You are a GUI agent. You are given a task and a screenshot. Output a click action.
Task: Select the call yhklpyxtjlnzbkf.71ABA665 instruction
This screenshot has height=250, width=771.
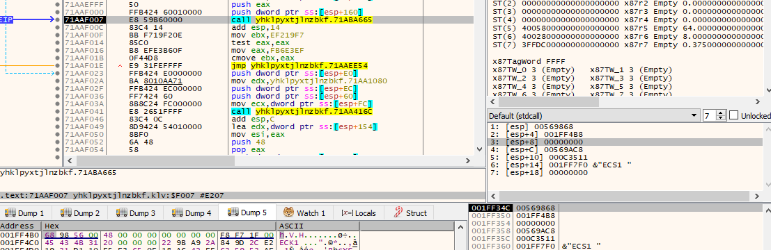[x=302, y=20]
